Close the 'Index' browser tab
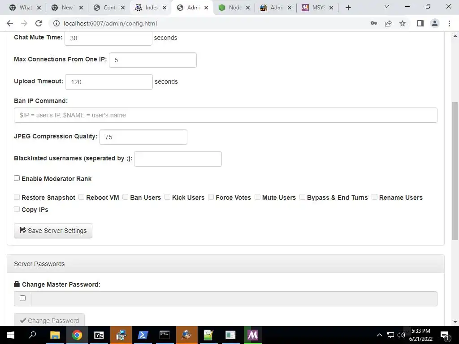The height and width of the screenshot is (344, 459). [x=165, y=8]
